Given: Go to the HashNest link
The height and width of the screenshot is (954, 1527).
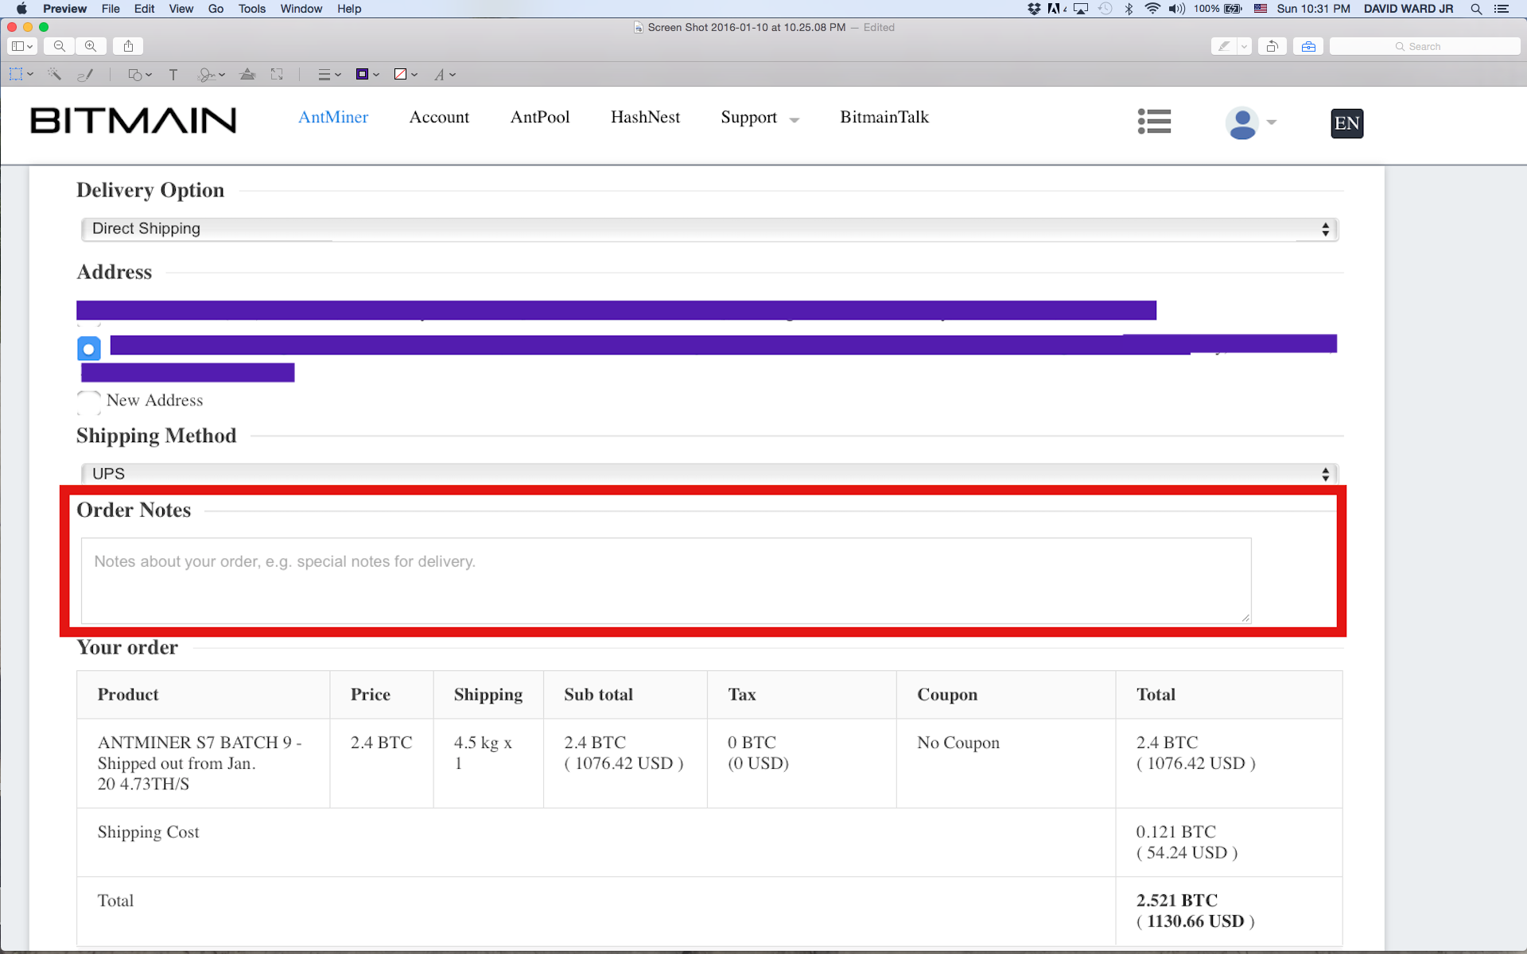Looking at the screenshot, I should pyautogui.click(x=645, y=117).
